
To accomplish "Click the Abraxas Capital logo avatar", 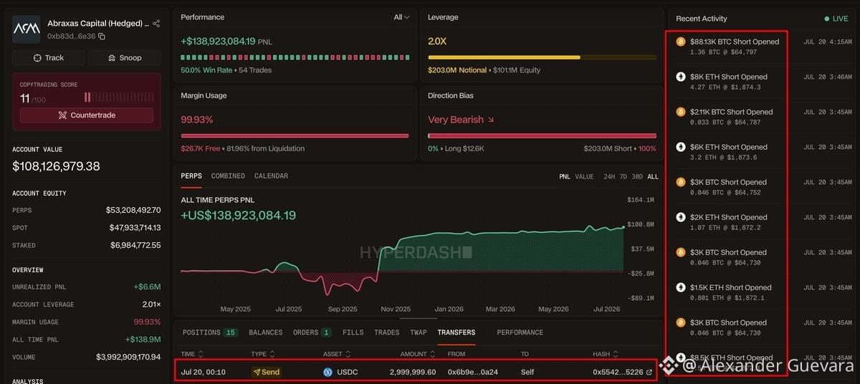I will click(27, 29).
